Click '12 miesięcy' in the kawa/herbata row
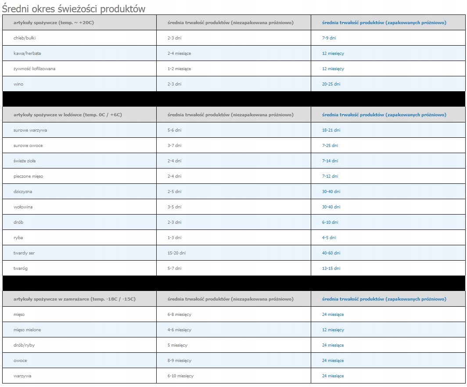Screen dimensions: 467x387 click(333, 54)
